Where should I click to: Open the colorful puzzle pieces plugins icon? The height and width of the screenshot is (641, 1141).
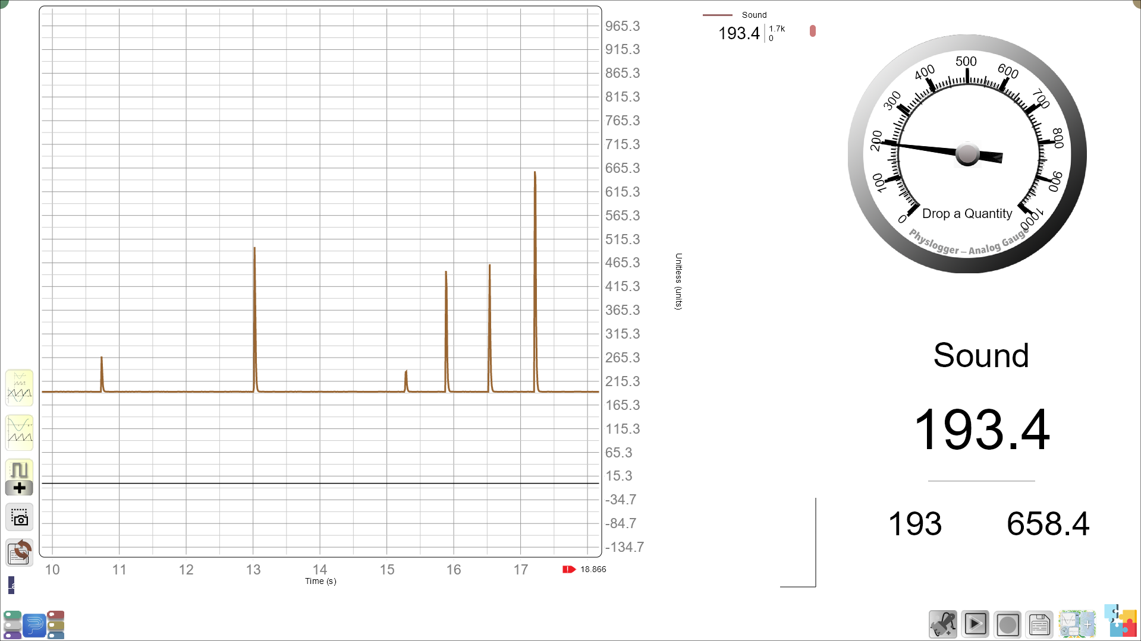[x=1121, y=621]
